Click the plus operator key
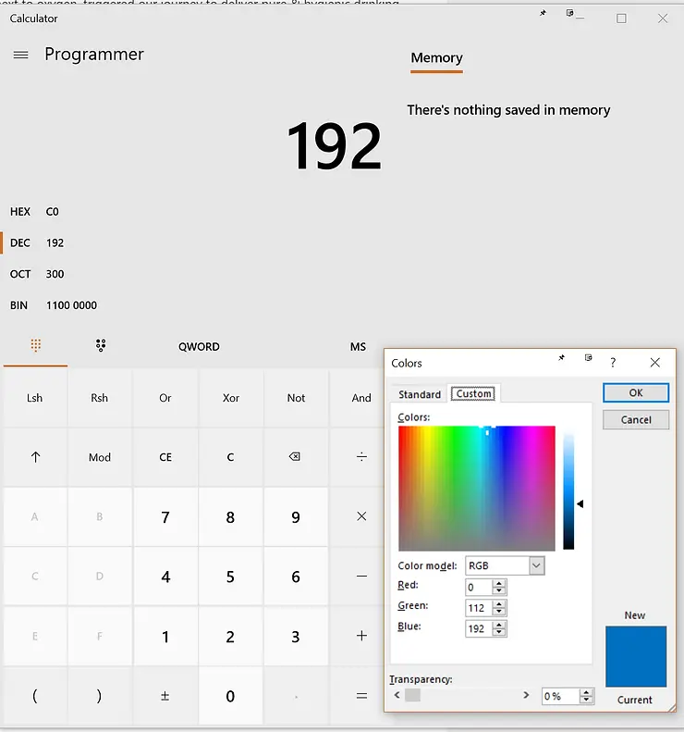 [361, 636]
